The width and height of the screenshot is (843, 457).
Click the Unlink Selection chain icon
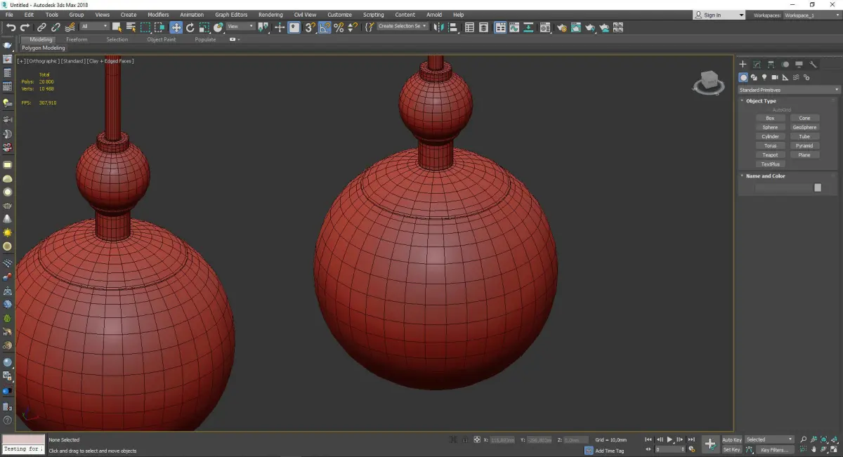pos(55,27)
